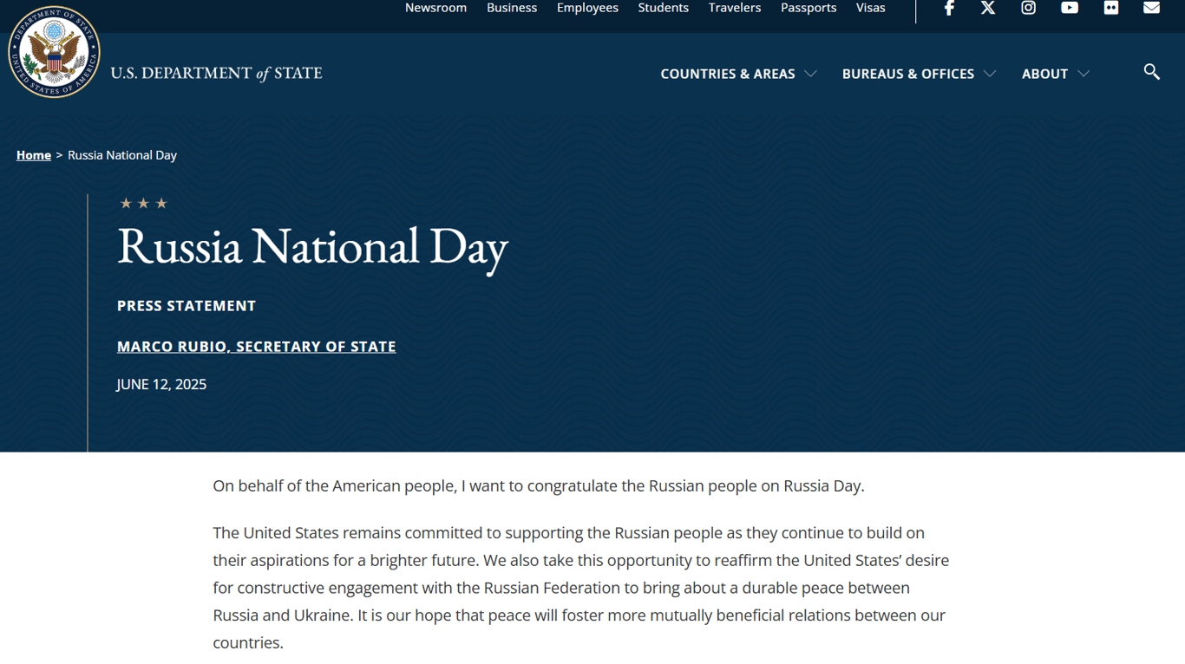
Task: Navigate to Passports
Action: (x=808, y=8)
